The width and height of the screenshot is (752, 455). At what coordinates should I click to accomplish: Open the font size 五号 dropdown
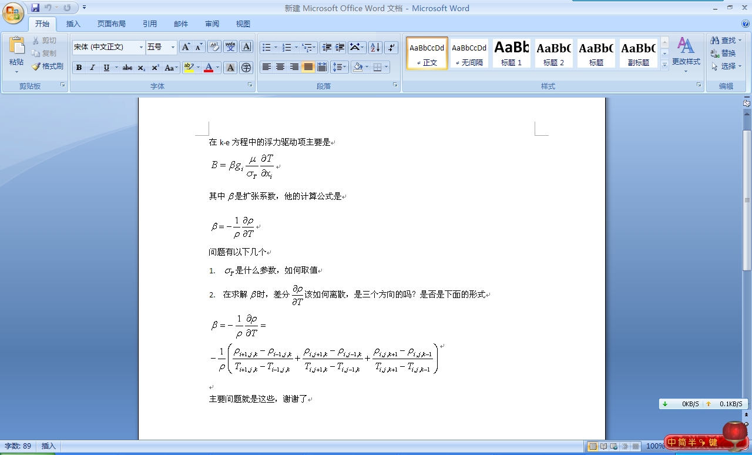click(173, 47)
